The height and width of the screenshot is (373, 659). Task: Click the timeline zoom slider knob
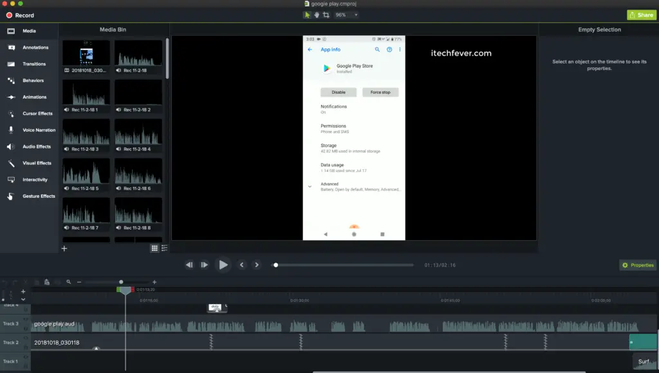(x=121, y=282)
